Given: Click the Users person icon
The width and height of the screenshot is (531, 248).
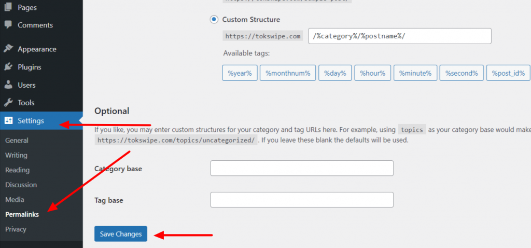Looking at the screenshot, I should [x=8, y=85].
